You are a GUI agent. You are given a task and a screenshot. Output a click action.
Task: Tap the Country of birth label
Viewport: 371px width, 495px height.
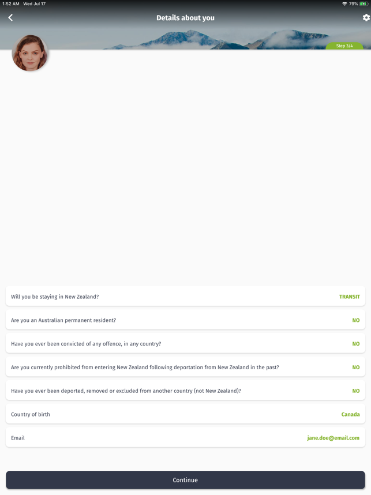(x=30, y=414)
